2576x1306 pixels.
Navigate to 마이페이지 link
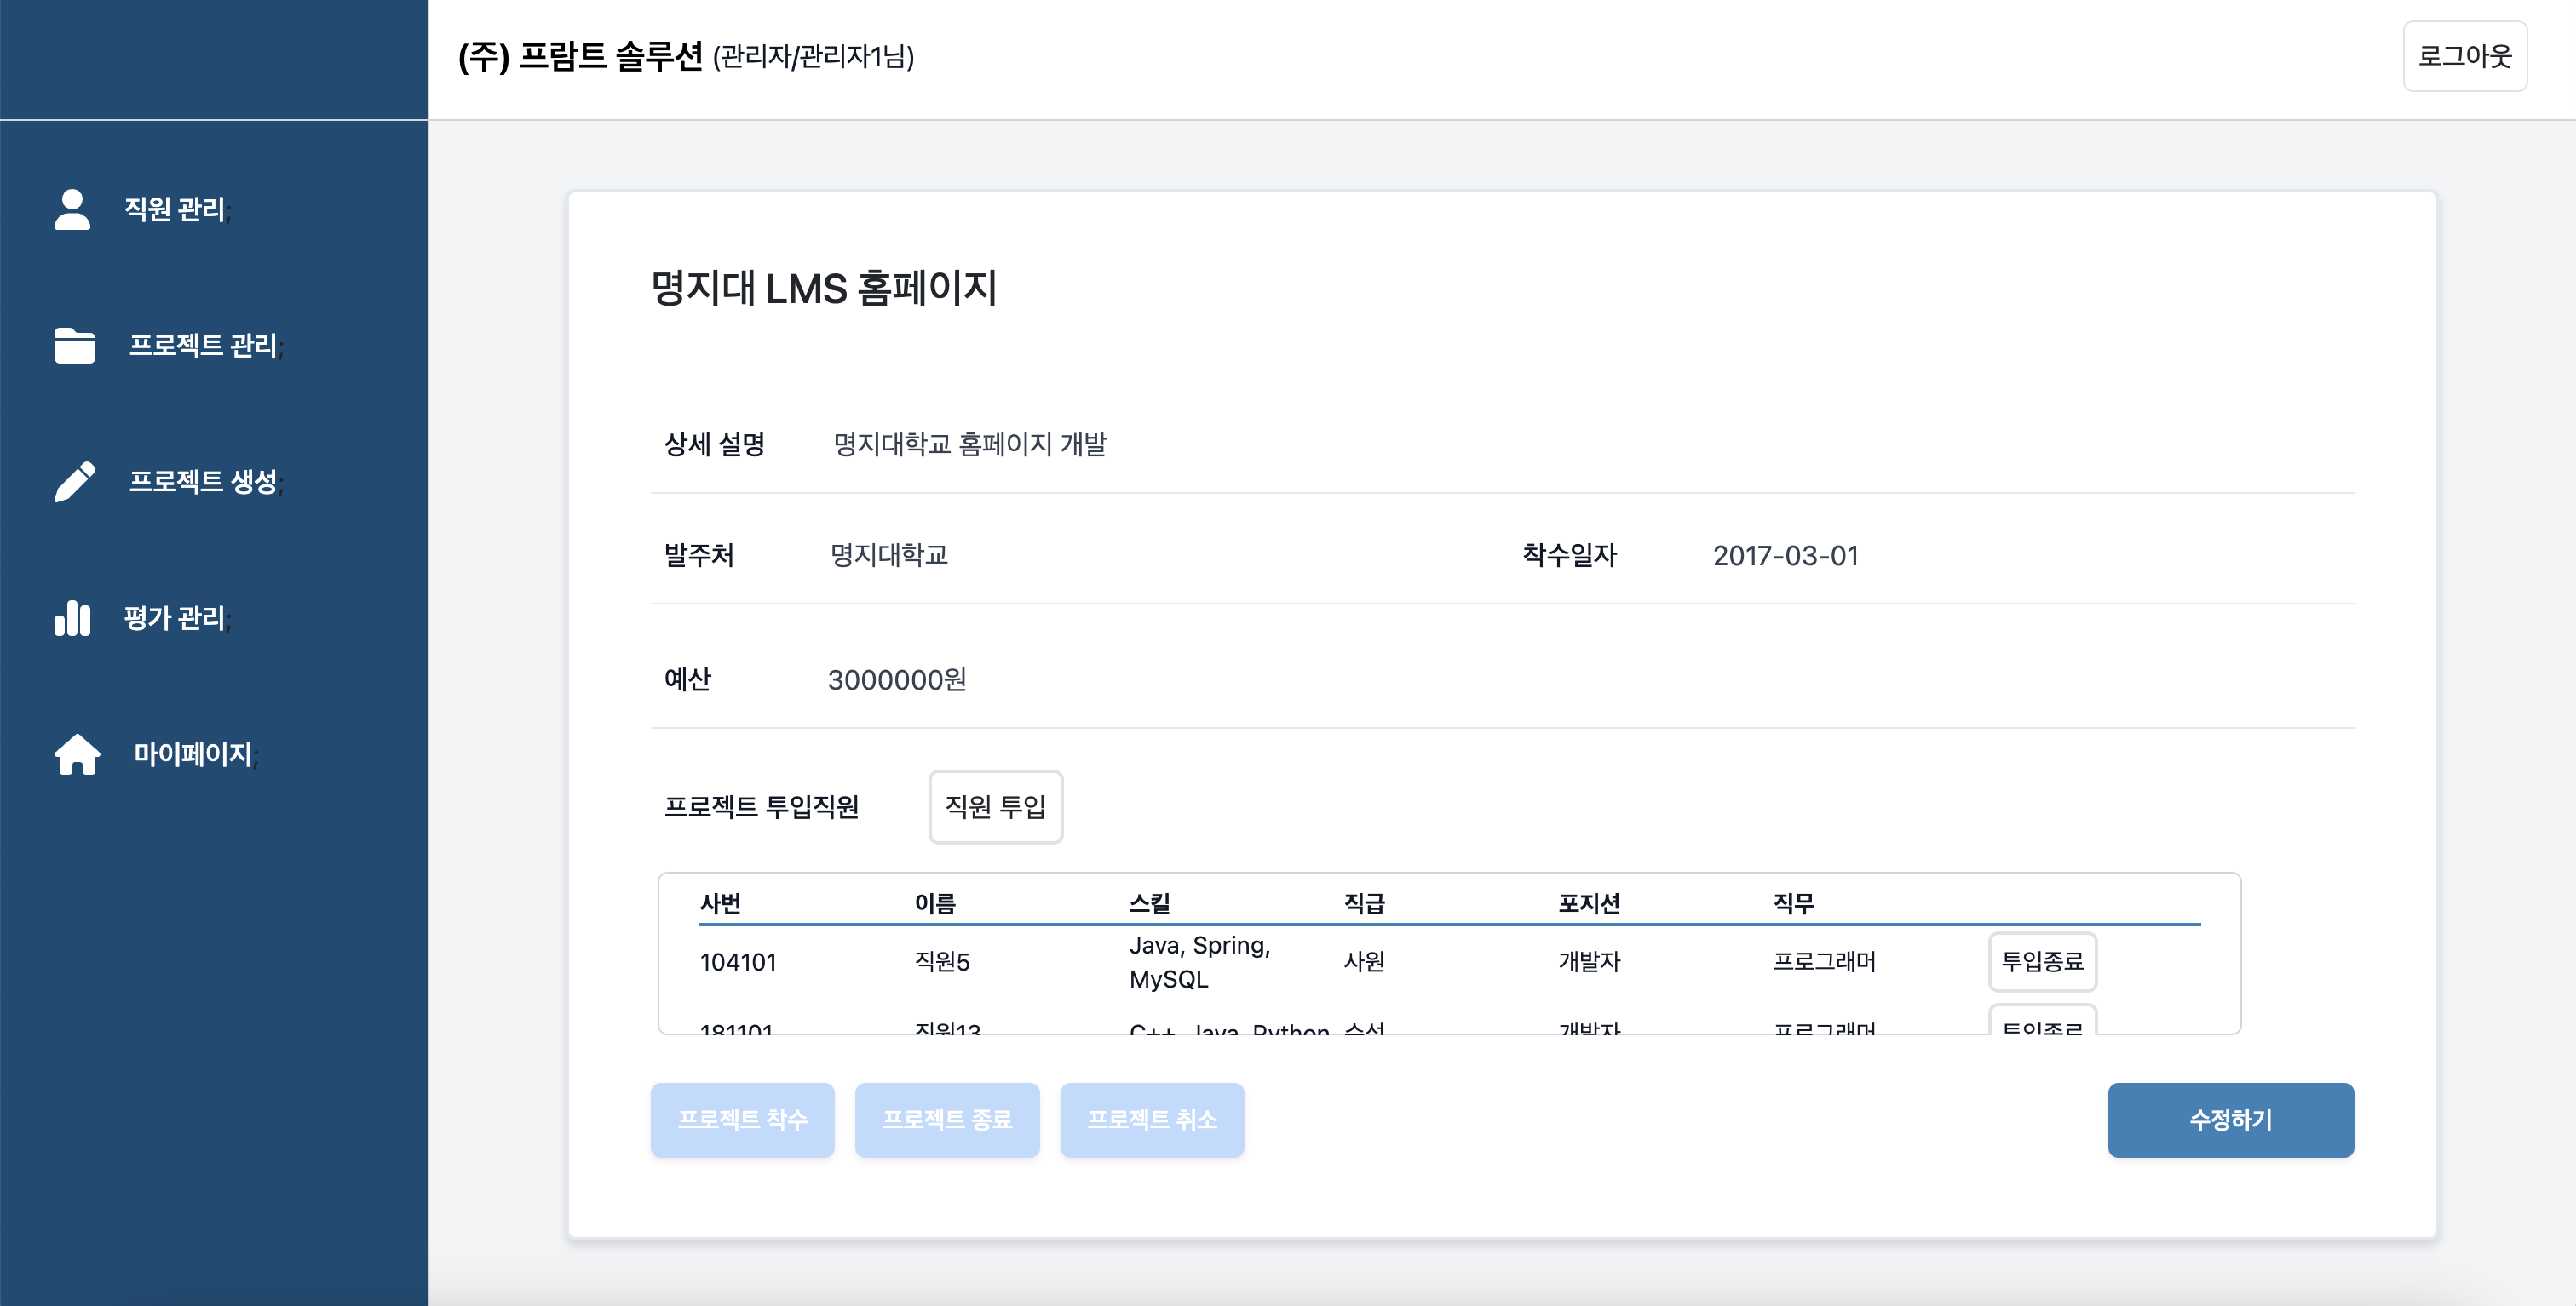point(193,754)
